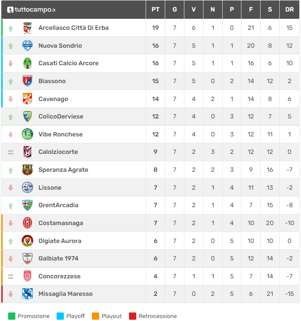301x321 pixels.
Task: Open Calolziocorte team link
Action: 58,152
